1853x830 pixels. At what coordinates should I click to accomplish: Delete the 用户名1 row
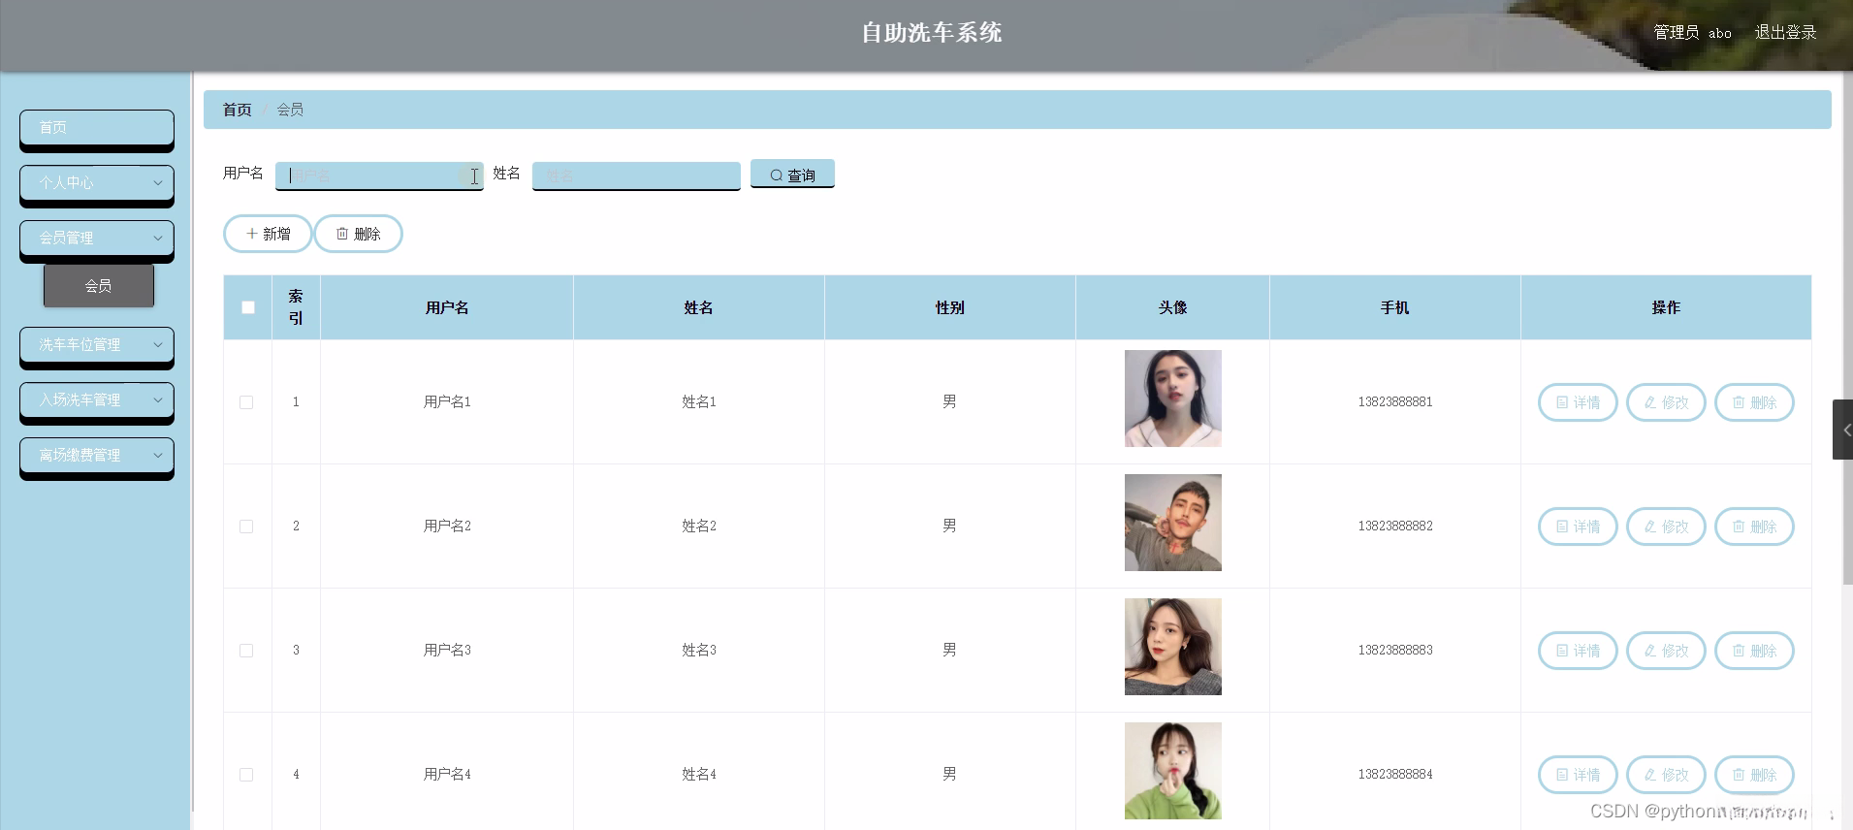coord(1754,402)
